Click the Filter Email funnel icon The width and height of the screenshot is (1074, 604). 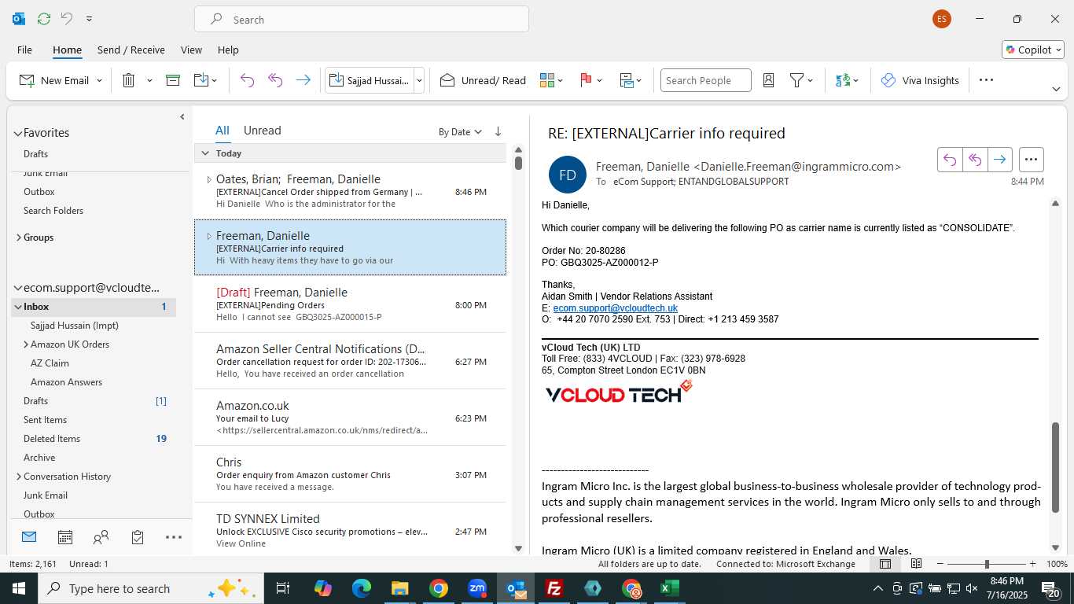click(x=796, y=80)
